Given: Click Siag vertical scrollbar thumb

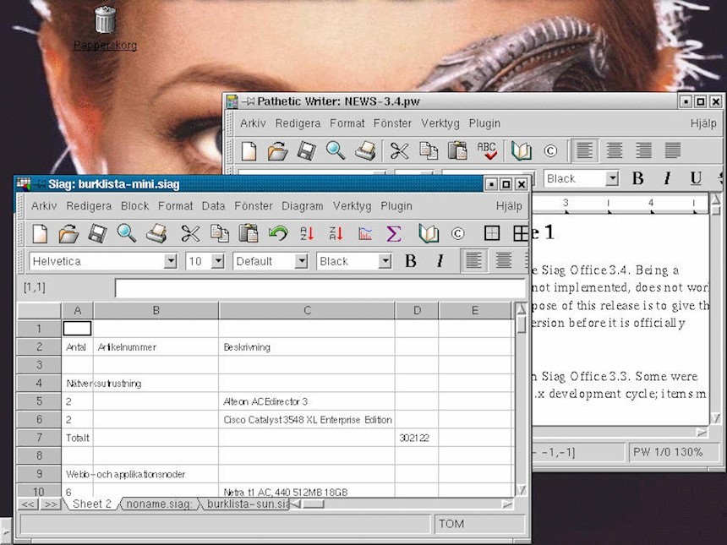Looking at the screenshot, I should tap(521, 324).
